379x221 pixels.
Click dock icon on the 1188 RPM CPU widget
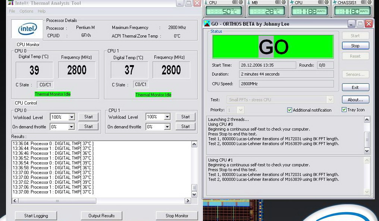coord(321,2)
